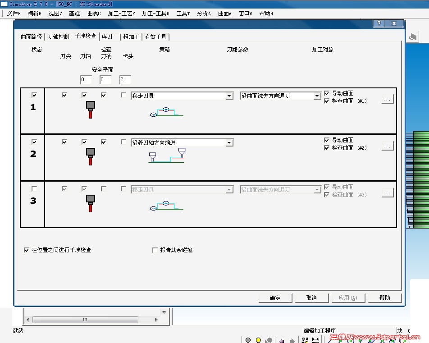The image size is (429, 343).
Task: Toggle the holder (刀柄) checkbox in row 2
Action: coord(104,142)
